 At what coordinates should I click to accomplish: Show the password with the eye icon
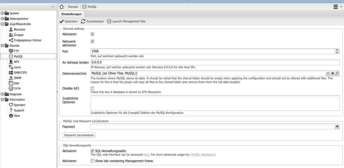337,126
